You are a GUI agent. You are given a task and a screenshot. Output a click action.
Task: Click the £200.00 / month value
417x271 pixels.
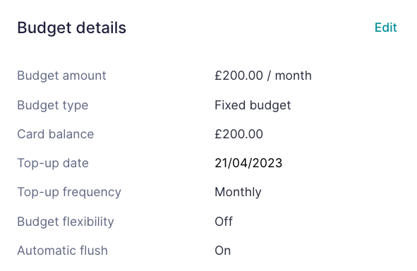(263, 76)
